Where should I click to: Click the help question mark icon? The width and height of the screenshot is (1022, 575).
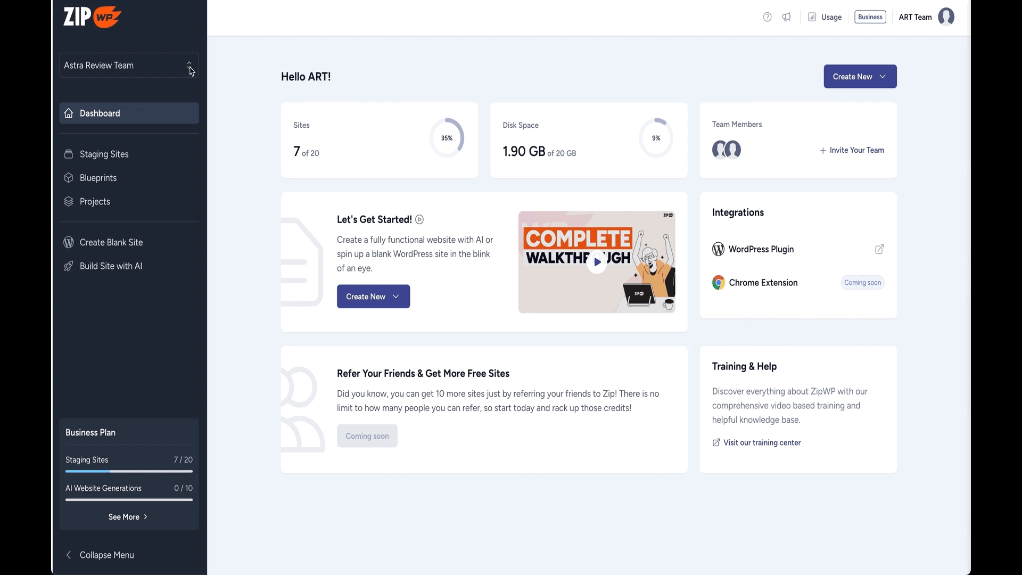coord(767,18)
